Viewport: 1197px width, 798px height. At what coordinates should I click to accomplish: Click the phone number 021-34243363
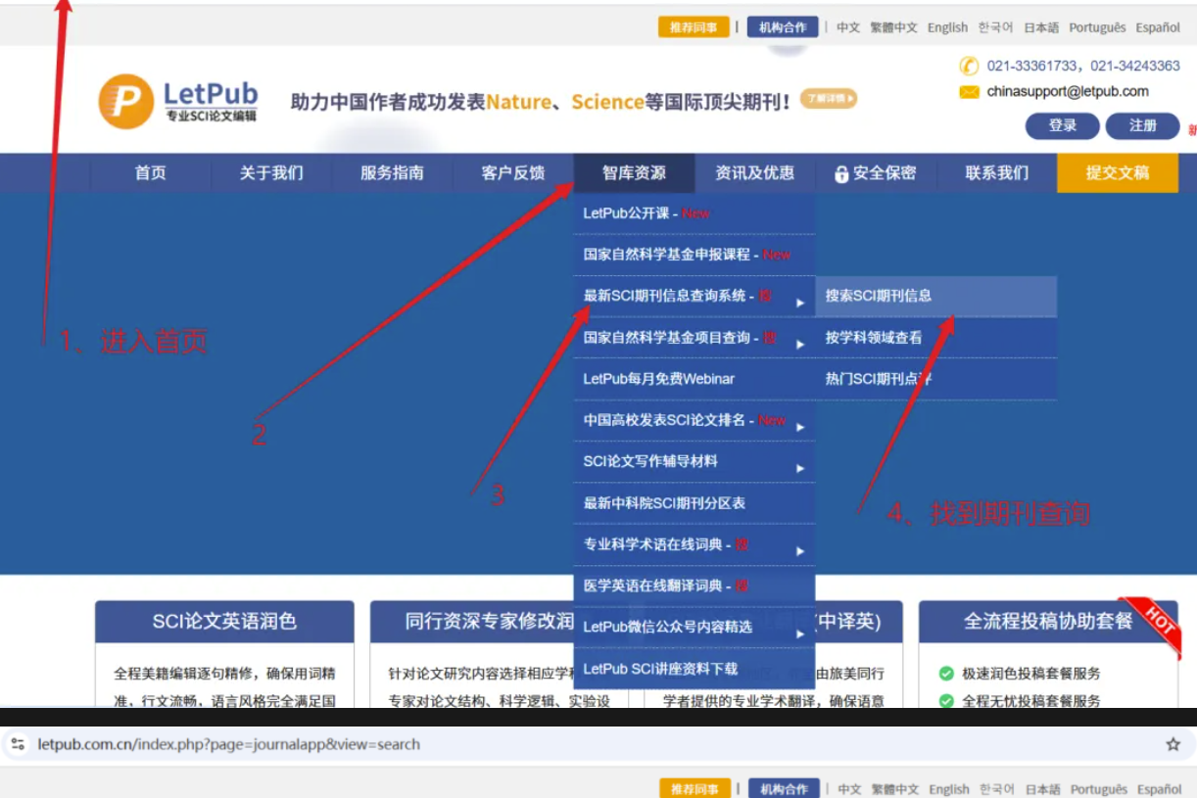coord(1135,66)
